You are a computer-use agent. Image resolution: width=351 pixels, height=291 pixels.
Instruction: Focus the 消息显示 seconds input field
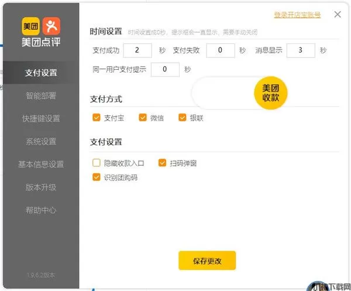301,50
